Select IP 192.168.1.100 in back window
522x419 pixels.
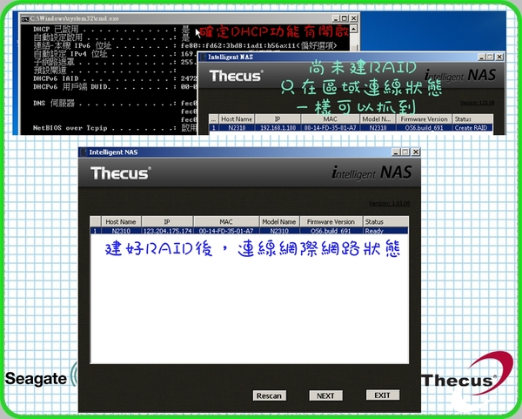click(x=278, y=128)
